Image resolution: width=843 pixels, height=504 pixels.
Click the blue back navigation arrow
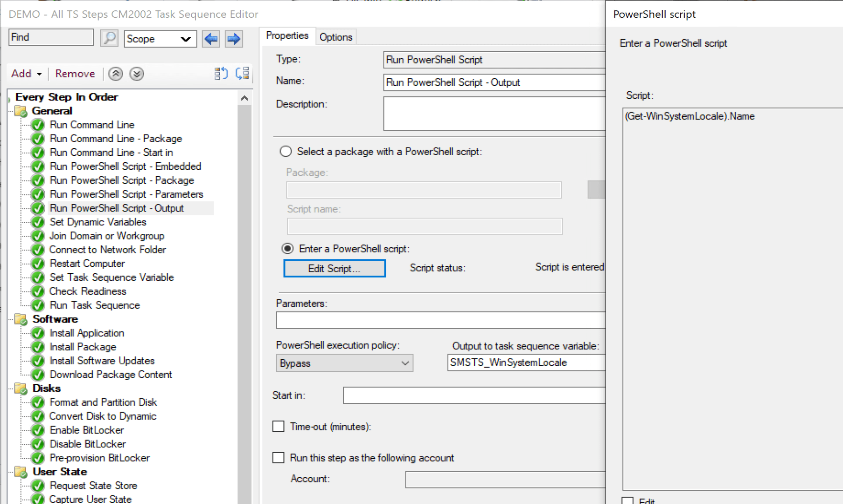pyautogui.click(x=210, y=39)
